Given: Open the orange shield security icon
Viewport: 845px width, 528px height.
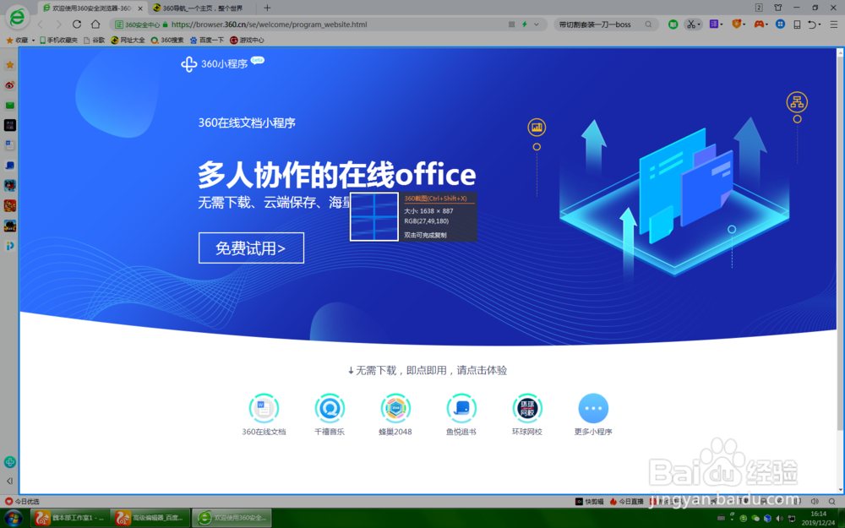Looking at the screenshot, I should click(x=736, y=24).
